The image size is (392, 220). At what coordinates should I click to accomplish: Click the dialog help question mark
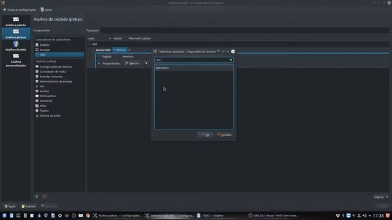pyautogui.click(x=218, y=51)
